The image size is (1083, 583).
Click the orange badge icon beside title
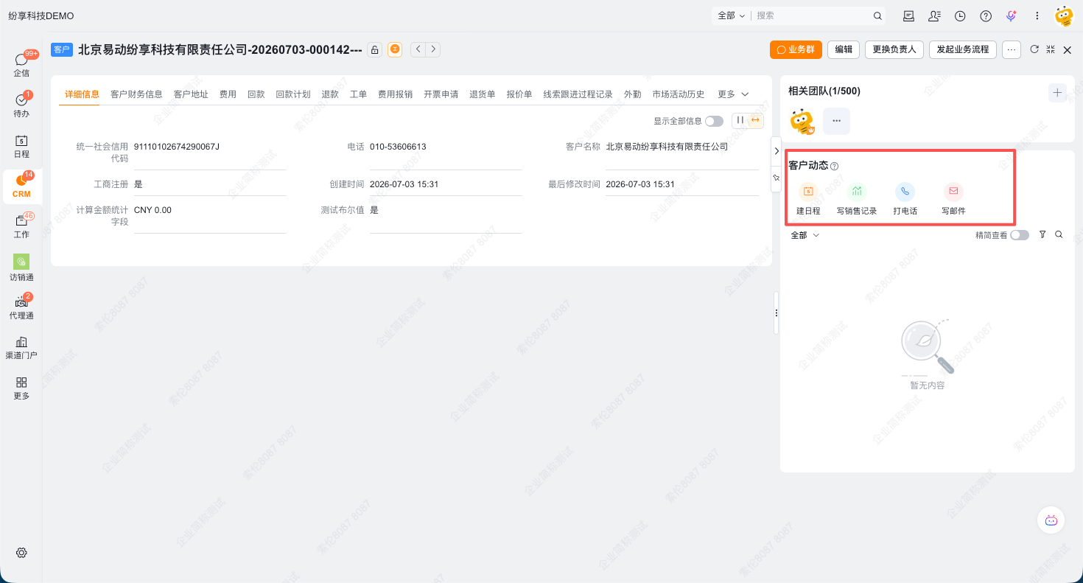tap(395, 49)
